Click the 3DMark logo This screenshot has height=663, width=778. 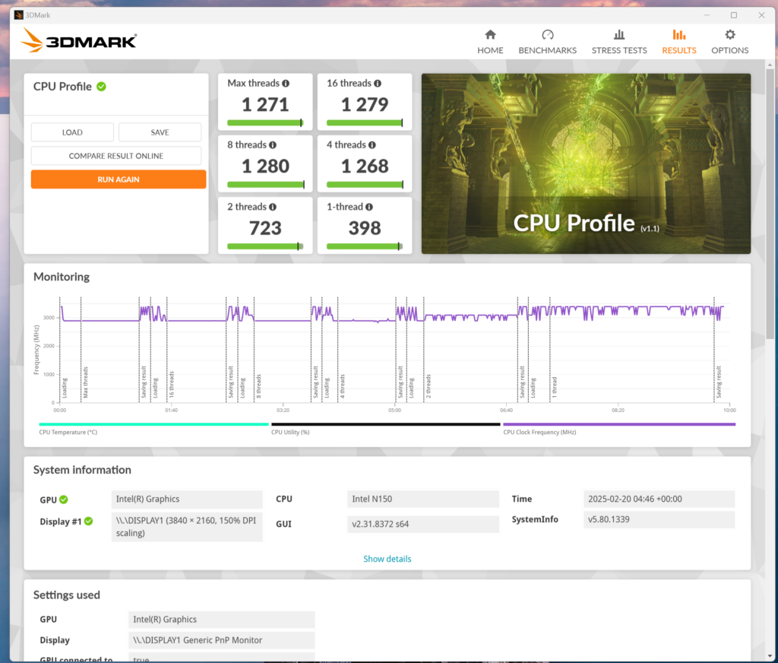coord(80,40)
